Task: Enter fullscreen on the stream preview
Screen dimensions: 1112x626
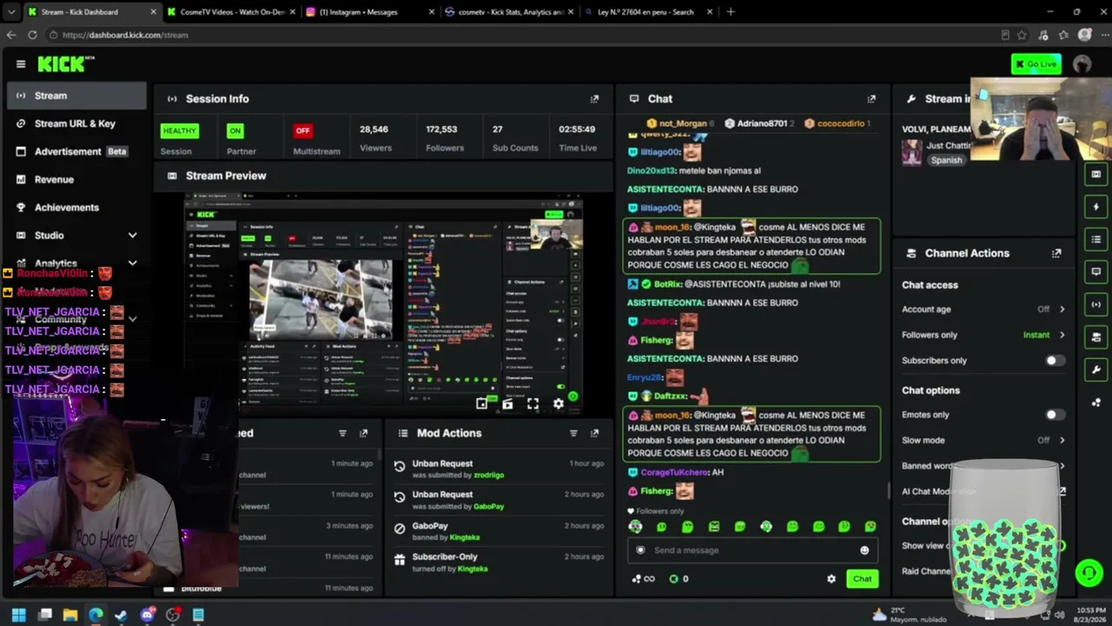Action: click(533, 403)
